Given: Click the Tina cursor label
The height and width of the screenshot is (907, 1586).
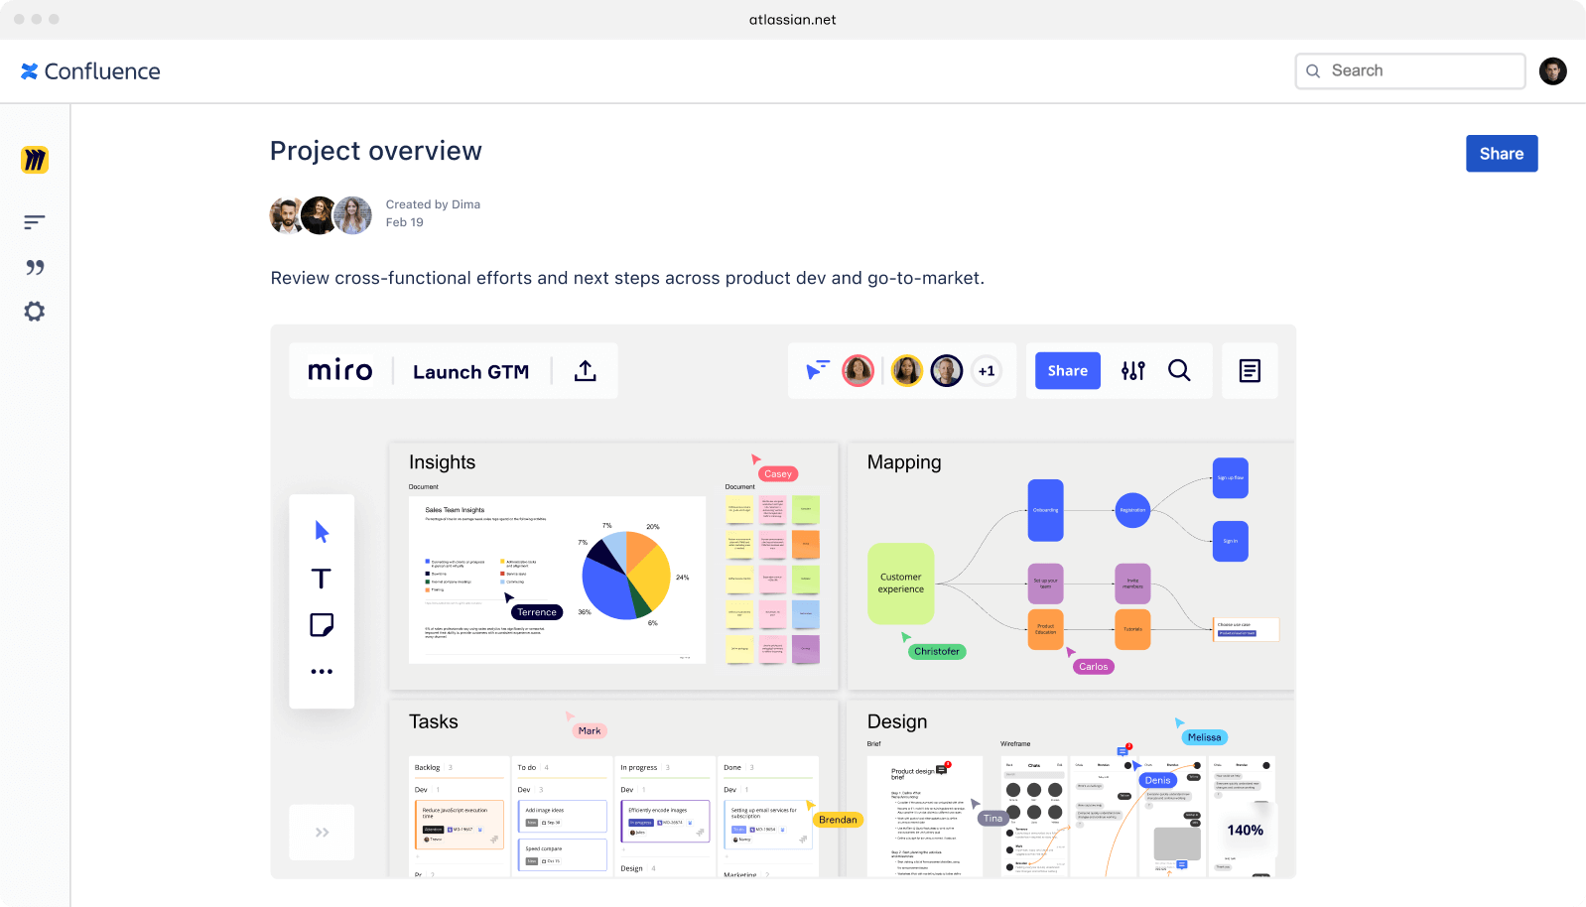Looking at the screenshot, I should tap(993, 819).
